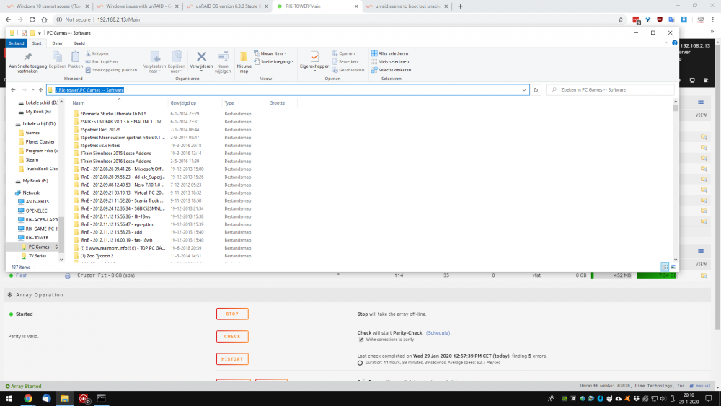Open Chrome from the taskbar
The width and height of the screenshot is (721, 406).
pos(28,399)
